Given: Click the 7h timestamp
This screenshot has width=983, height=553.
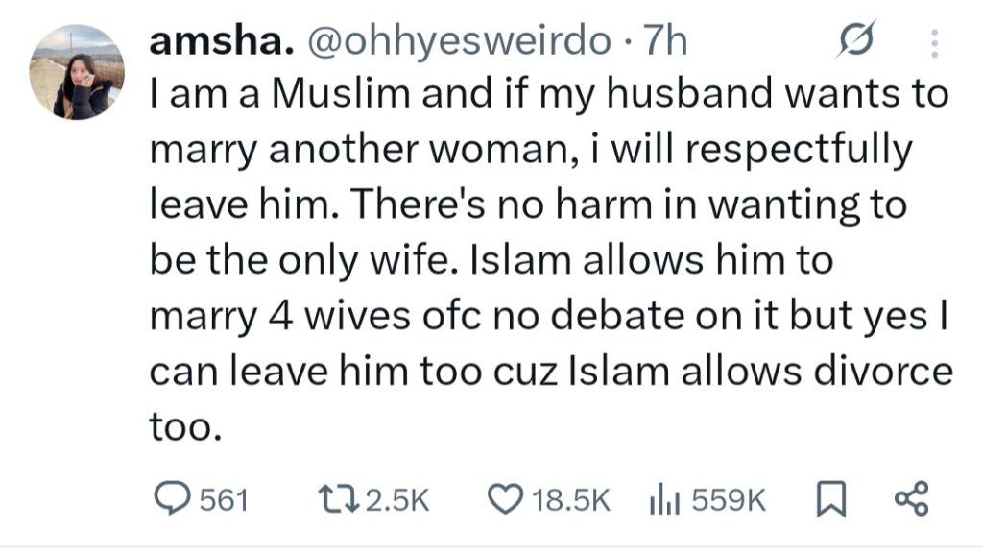Looking at the screenshot, I should [x=664, y=42].
